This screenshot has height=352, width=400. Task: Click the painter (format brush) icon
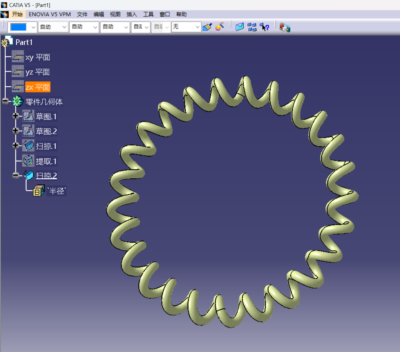pyautogui.click(x=207, y=27)
